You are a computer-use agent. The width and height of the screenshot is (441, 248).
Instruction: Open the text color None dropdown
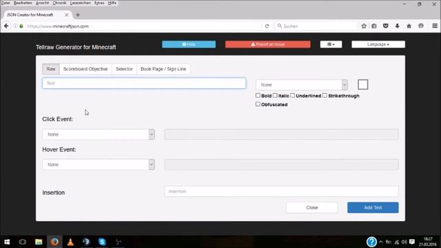tap(302, 85)
